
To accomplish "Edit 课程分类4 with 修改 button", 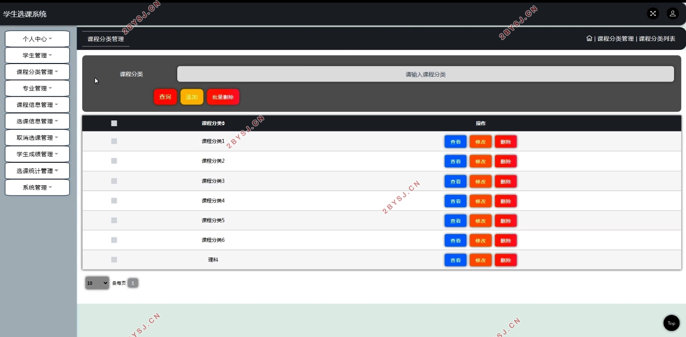I will click(x=480, y=201).
